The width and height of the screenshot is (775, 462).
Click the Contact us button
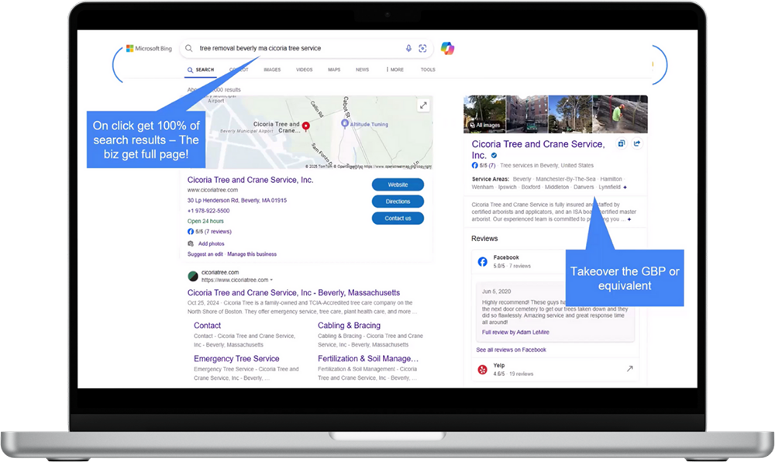point(398,218)
